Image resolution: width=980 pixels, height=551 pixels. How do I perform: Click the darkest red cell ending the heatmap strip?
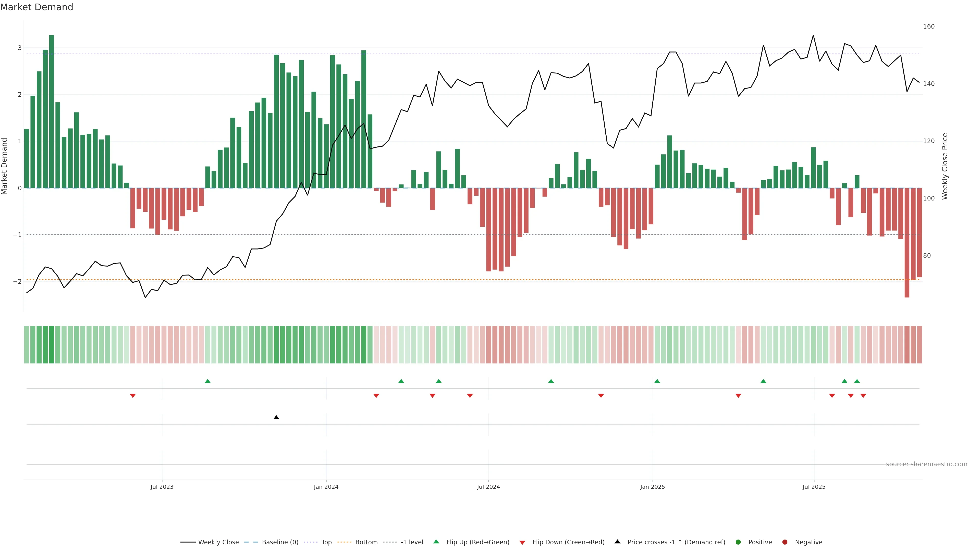tap(906, 345)
